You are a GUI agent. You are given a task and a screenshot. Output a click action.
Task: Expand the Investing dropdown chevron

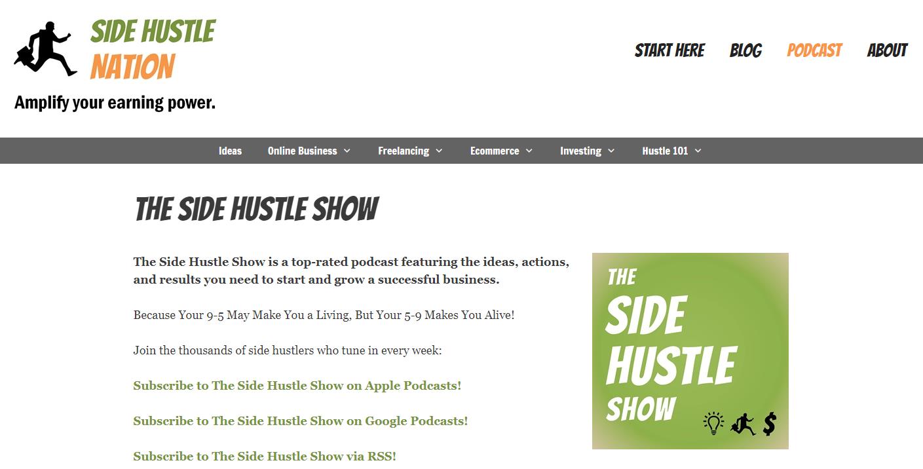[611, 151]
